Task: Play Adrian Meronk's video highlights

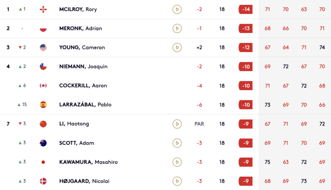Action: pos(177,28)
